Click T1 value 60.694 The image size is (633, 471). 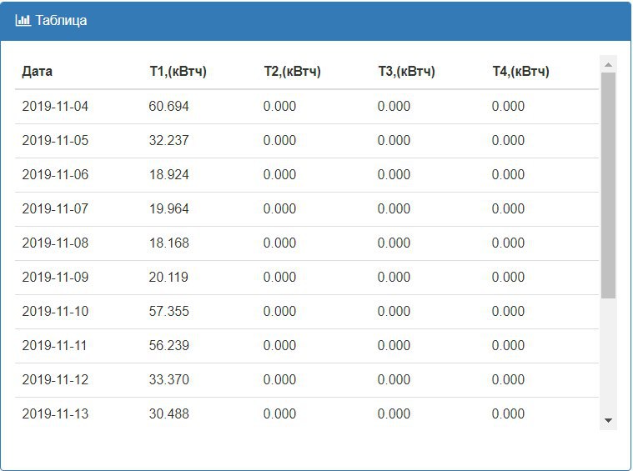pos(168,106)
